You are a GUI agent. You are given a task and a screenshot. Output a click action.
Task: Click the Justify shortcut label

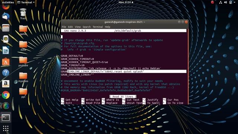pyautogui.click(x=152, y=100)
